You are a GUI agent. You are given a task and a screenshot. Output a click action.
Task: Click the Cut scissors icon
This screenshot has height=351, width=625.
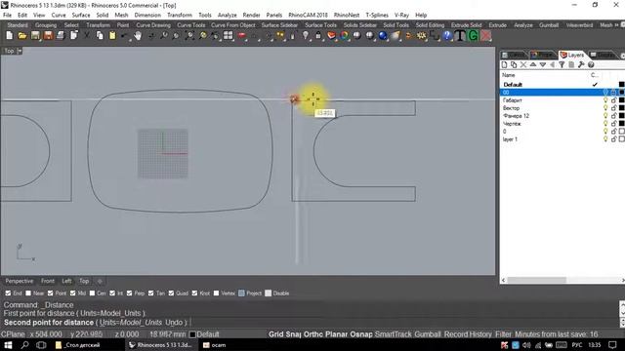pos(87,36)
